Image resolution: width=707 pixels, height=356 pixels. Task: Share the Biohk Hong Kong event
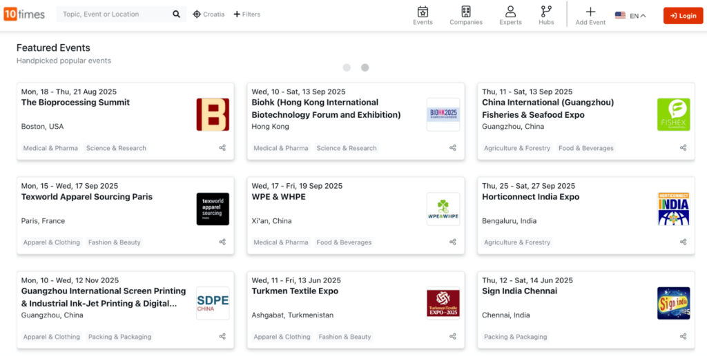[453, 147]
